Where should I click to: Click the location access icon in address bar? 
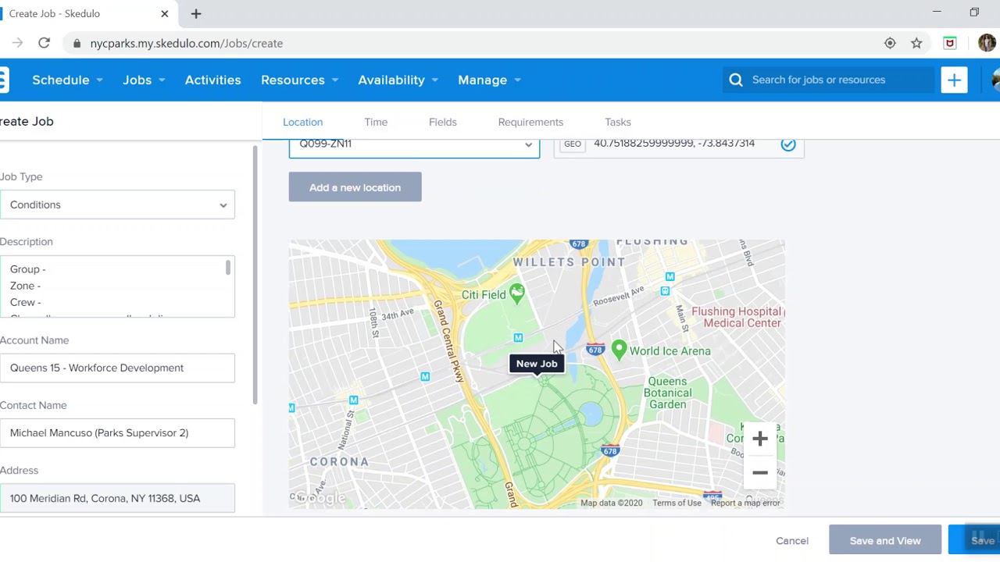click(x=890, y=44)
